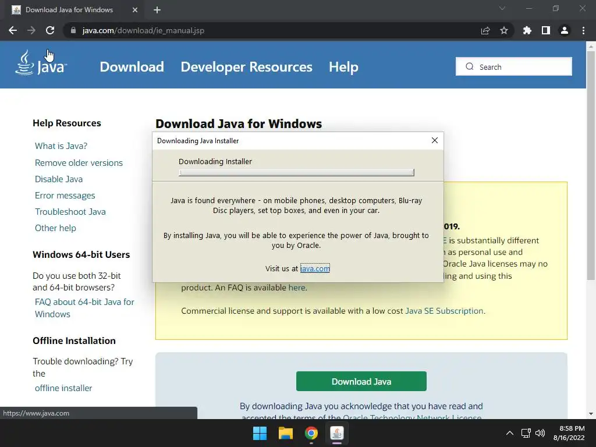Open Windows Start menu

pyautogui.click(x=260, y=433)
